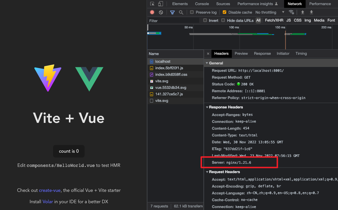The height and width of the screenshot is (210, 338).
Task: Filter requests by Font type
Action: click(x=331, y=20)
